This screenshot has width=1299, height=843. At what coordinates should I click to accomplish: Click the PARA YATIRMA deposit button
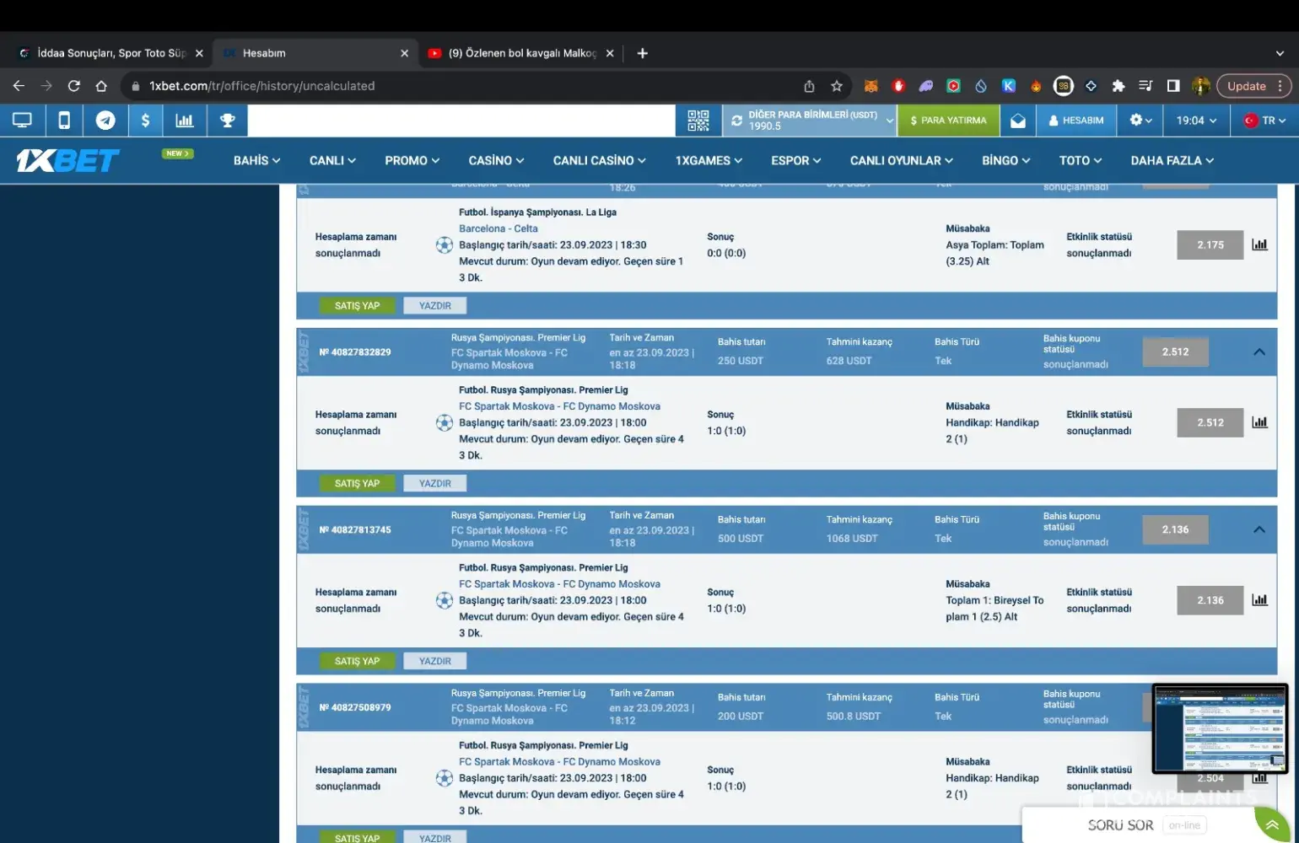948,121
